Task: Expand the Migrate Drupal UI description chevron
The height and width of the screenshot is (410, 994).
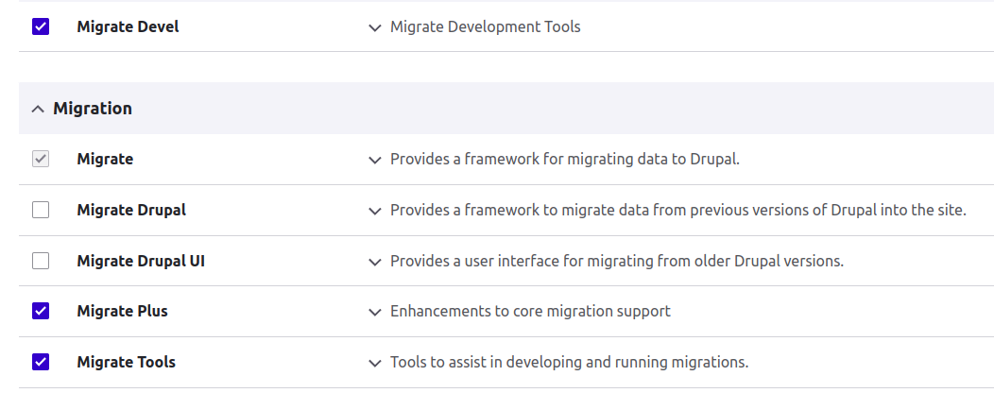Action: [375, 262]
